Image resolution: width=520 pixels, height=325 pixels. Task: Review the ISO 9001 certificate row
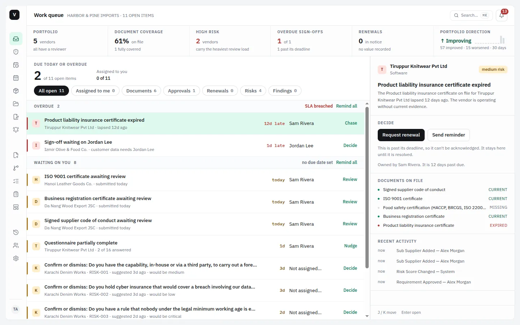[x=350, y=179]
